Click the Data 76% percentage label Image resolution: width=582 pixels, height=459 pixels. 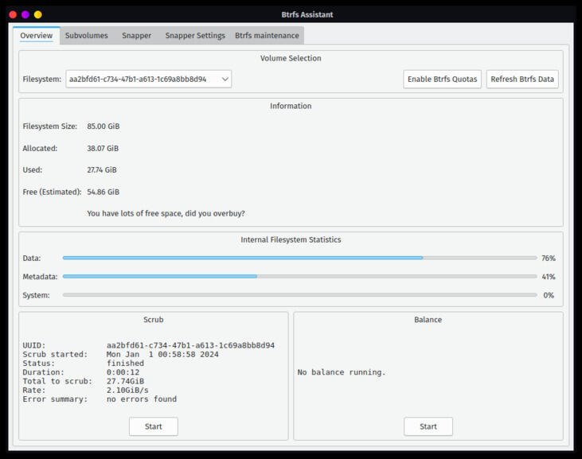click(x=549, y=258)
